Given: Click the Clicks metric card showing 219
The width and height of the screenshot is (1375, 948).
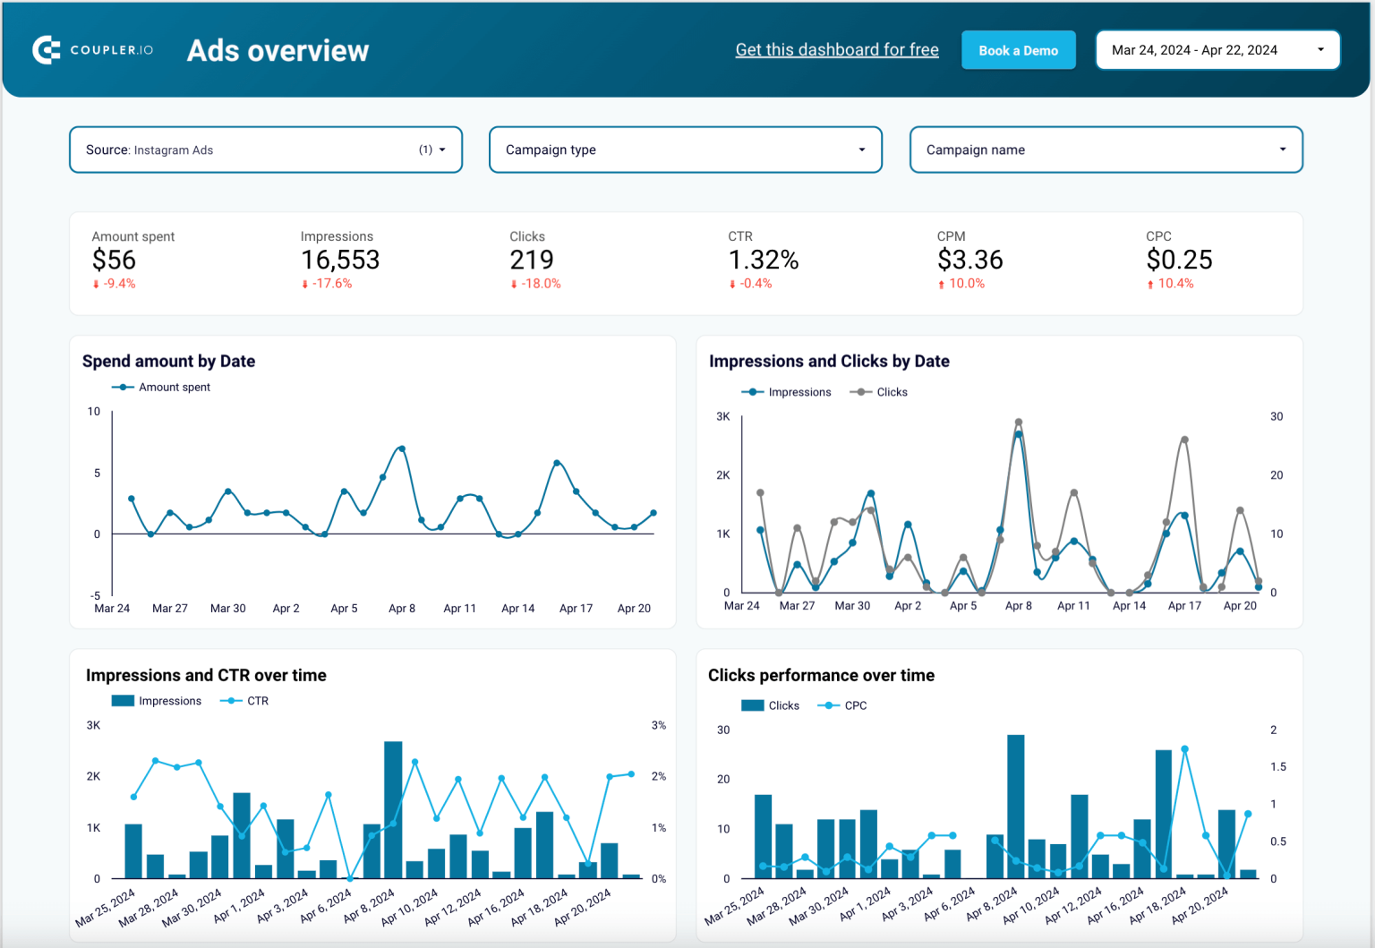Looking at the screenshot, I should point(532,260).
